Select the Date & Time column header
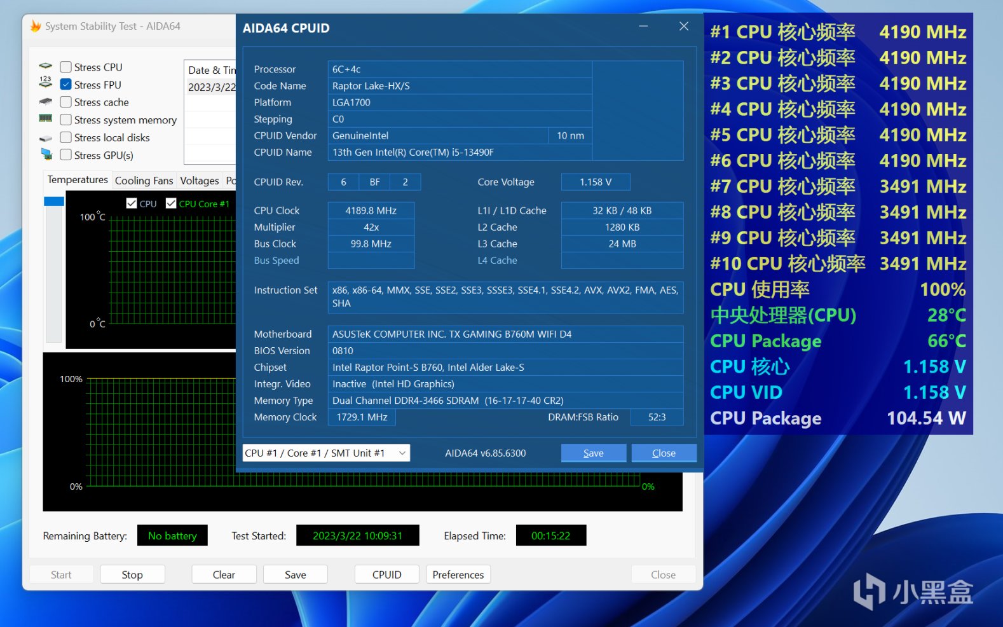This screenshot has height=627, width=1003. click(x=212, y=70)
